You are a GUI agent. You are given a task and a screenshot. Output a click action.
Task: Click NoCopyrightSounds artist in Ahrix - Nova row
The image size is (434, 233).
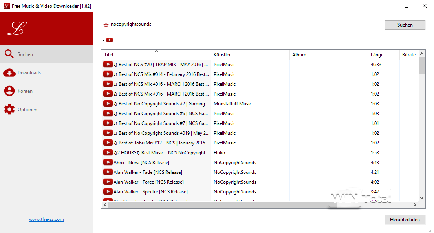coord(235,163)
